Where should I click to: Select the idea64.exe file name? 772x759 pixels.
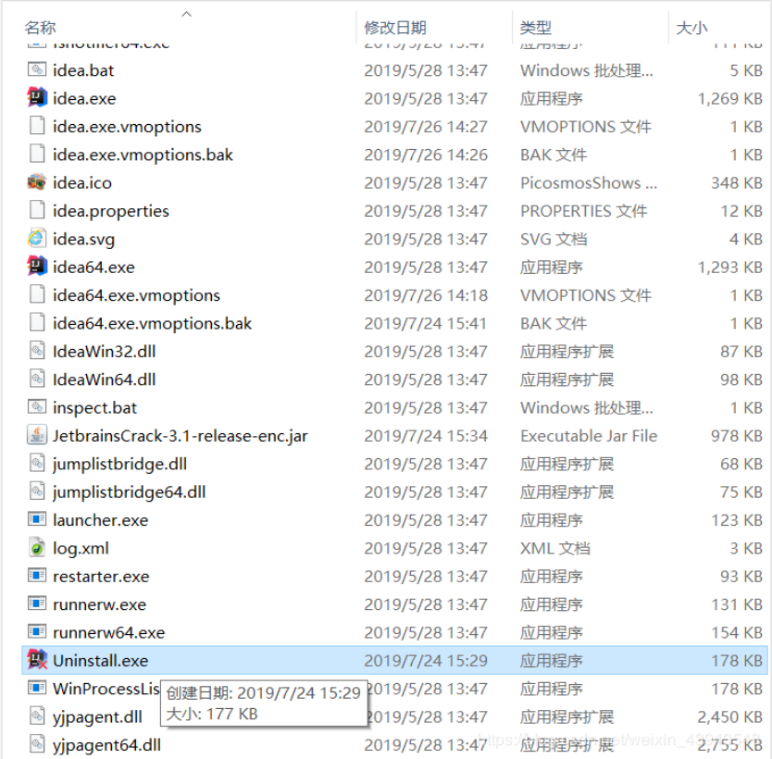click(93, 267)
